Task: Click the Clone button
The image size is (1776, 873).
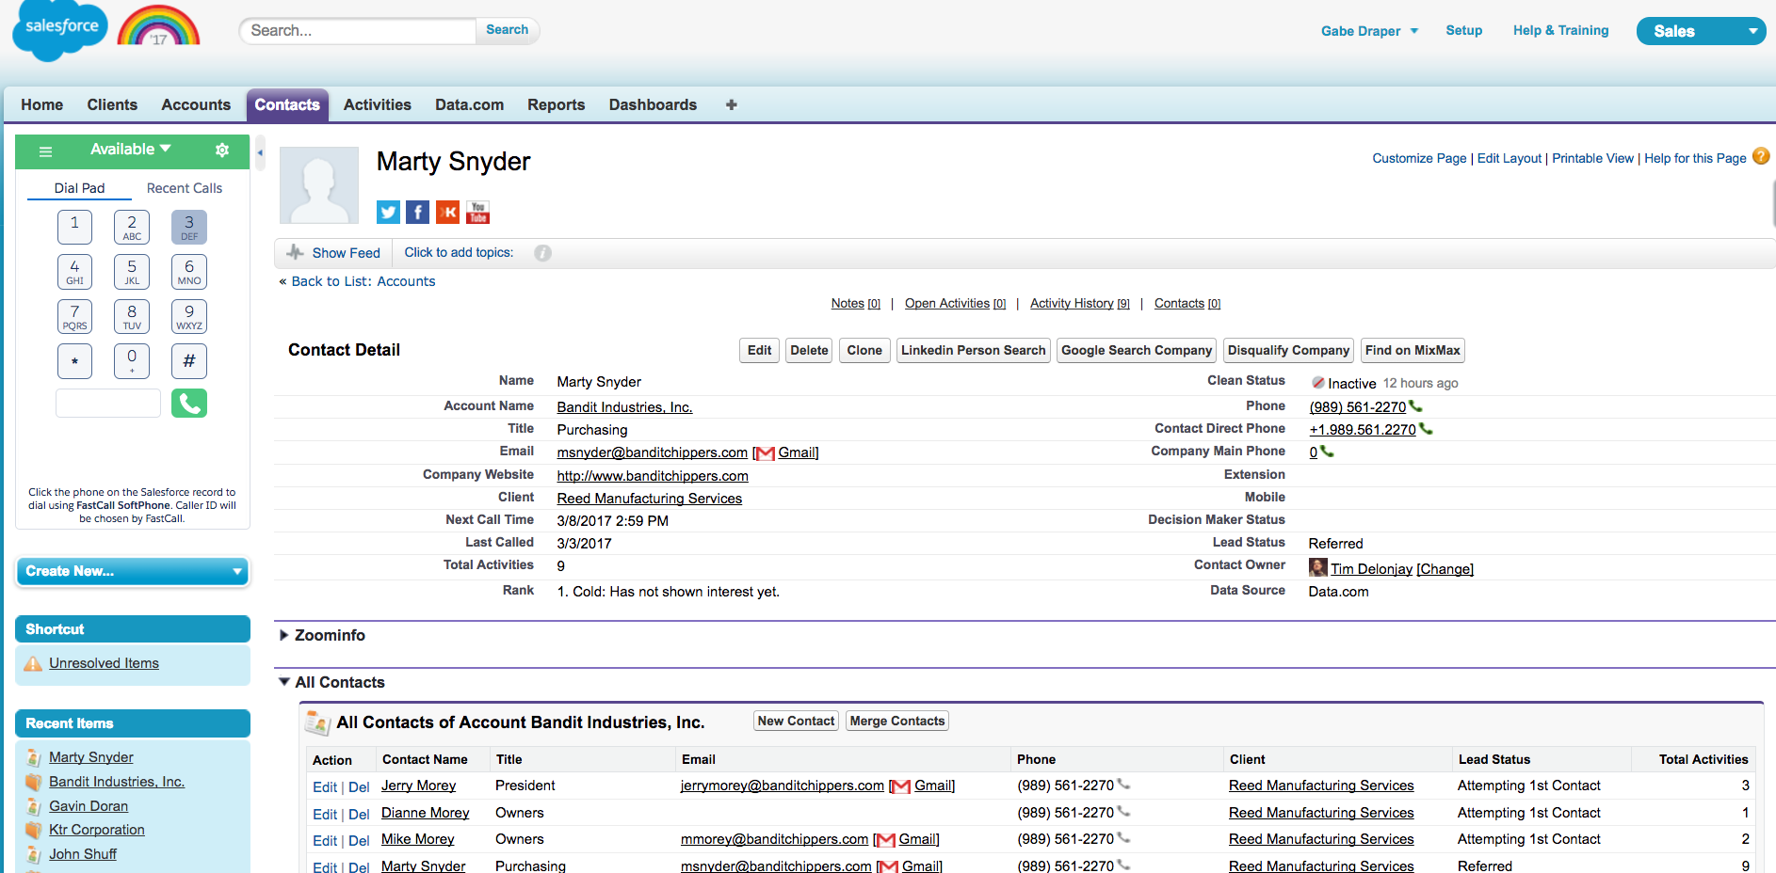Action: 864,351
